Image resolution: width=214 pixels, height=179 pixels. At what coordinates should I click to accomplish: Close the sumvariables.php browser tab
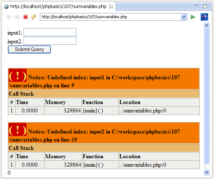(111, 7)
